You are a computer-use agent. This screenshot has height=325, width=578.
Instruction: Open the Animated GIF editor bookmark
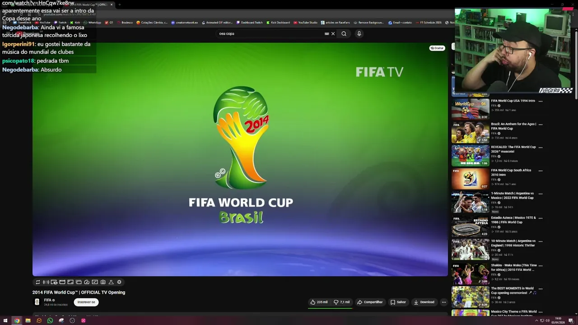click(217, 23)
